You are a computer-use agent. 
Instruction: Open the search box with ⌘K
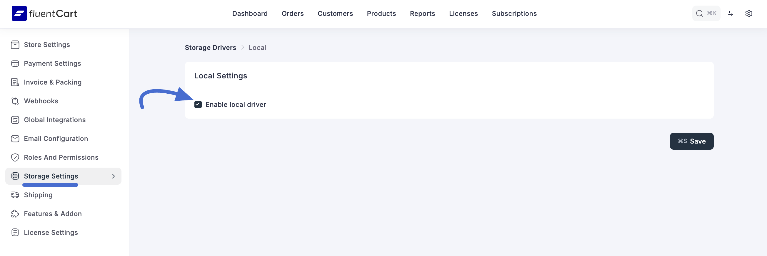706,14
